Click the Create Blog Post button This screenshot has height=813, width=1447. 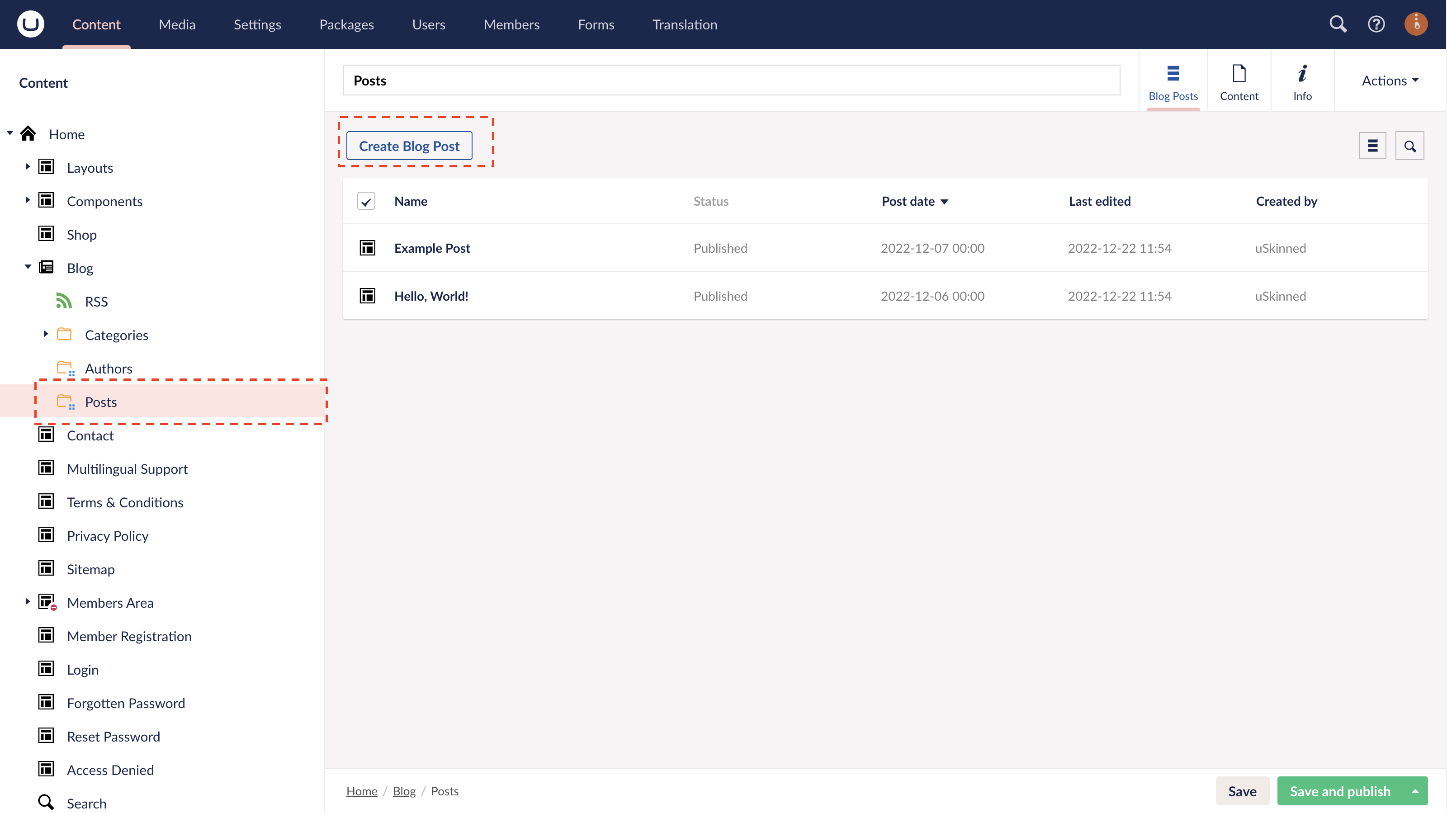click(409, 146)
